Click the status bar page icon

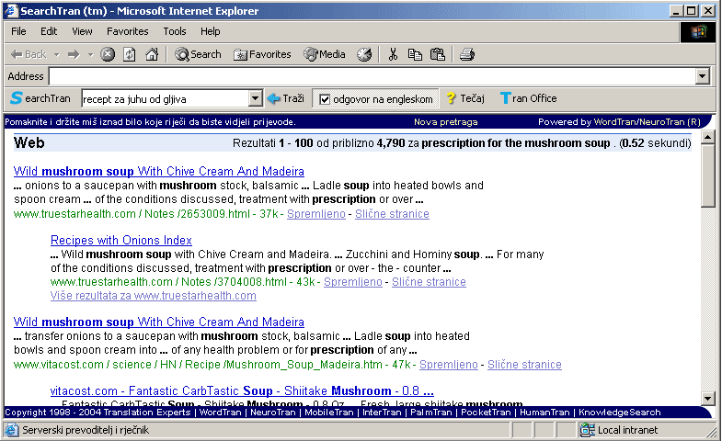(12, 430)
